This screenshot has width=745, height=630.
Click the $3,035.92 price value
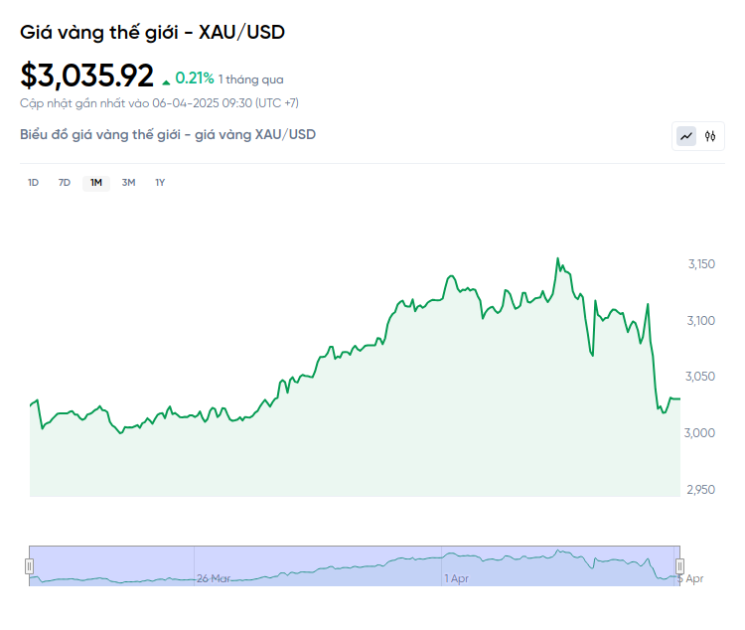87,76
